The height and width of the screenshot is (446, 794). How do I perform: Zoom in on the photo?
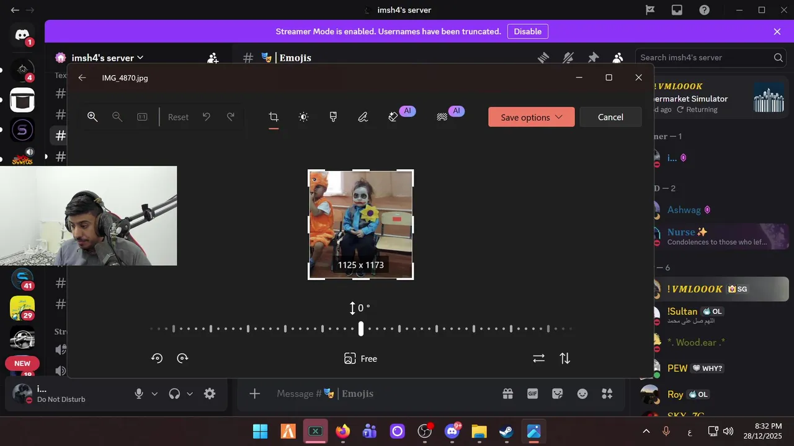tap(92, 116)
